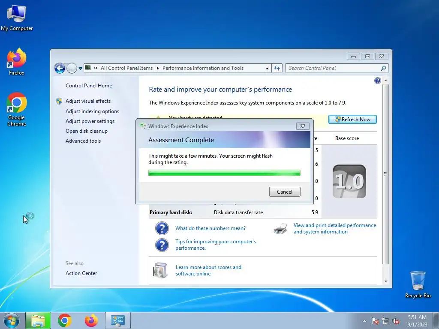Open the clock showing 5:51 AM

417,320
